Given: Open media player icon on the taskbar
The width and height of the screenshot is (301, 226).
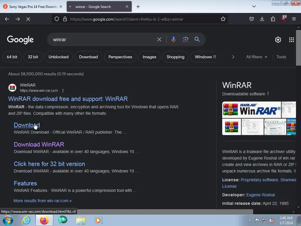Looking at the screenshot, I should tap(99, 220).
